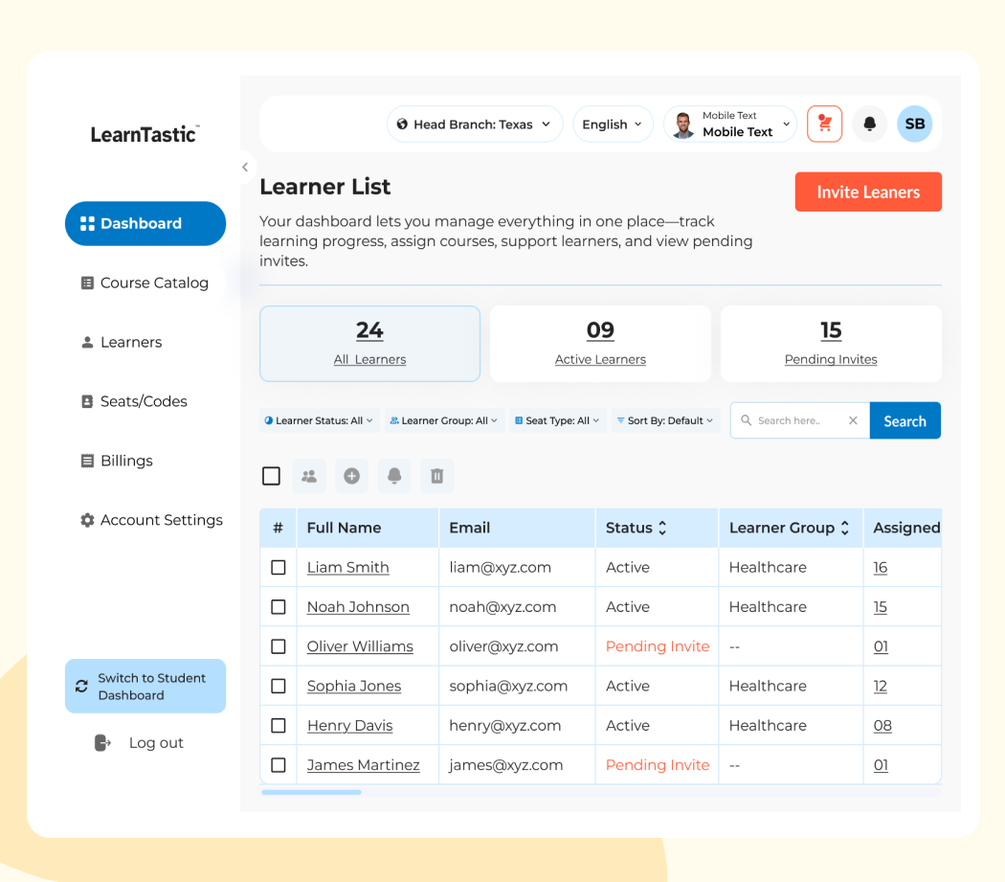Check the checkbox next to Sophia Jones

pyautogui.click(x=278, y=686)
